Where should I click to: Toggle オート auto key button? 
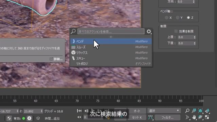click(137, 111)
